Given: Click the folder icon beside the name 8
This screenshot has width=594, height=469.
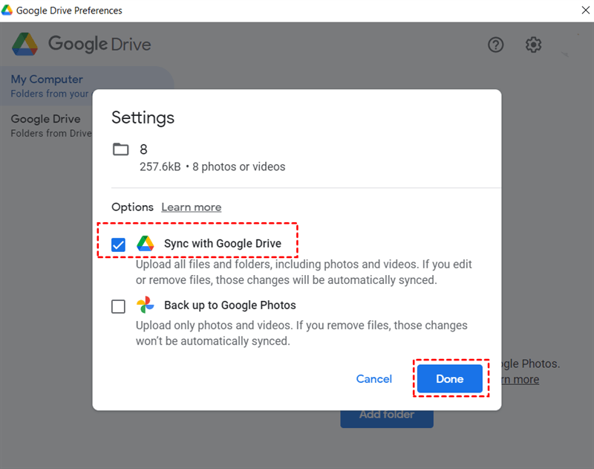Looking at the screenshot, I should coord(121,149).
